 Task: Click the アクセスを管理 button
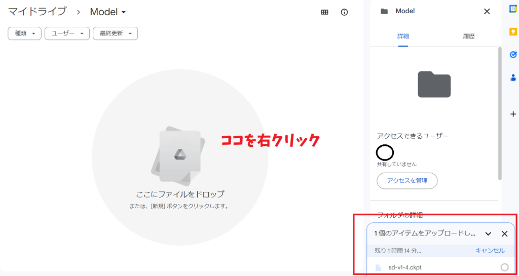[x=407, y=180]
